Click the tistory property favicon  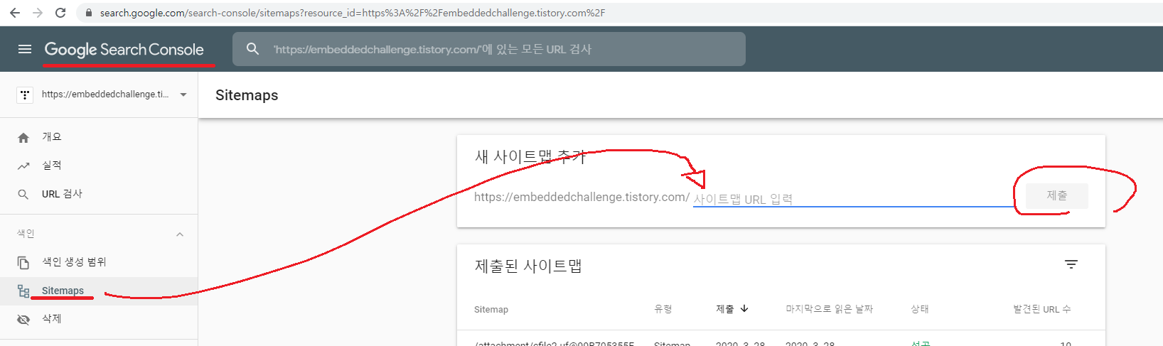click(25, 94)
